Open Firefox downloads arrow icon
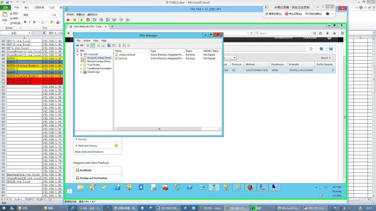The image size is (376, 211). tap(327, 33)
